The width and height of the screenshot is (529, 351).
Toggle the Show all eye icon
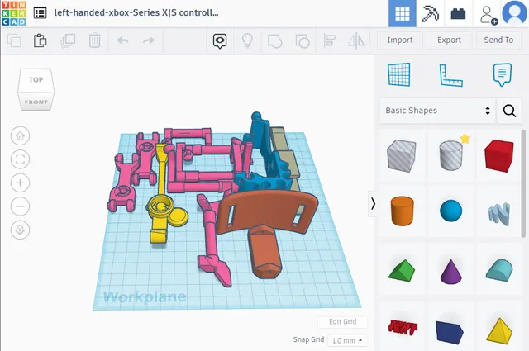pos(220,41)
